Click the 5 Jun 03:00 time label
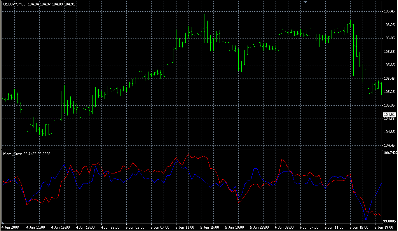This screenshot has width=398, height=231. [135, 227]
